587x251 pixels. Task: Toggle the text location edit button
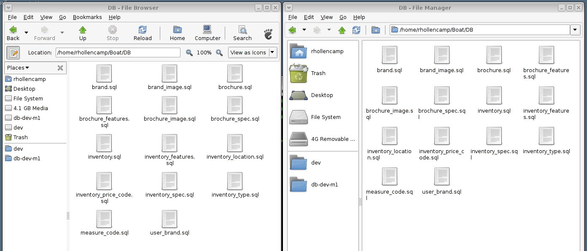click(13, 53)
